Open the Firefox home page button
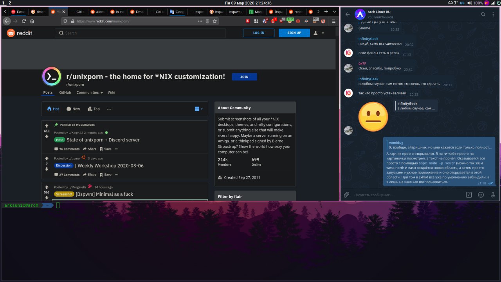501x282 pixels. click(x=32, y=21)
